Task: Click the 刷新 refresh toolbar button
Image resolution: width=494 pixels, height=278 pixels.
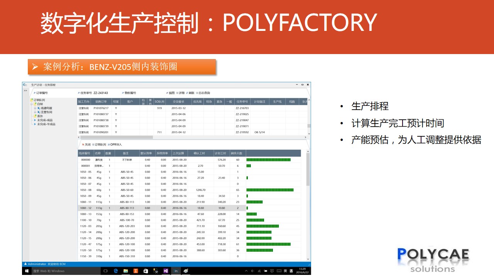Action: (189, 93)
